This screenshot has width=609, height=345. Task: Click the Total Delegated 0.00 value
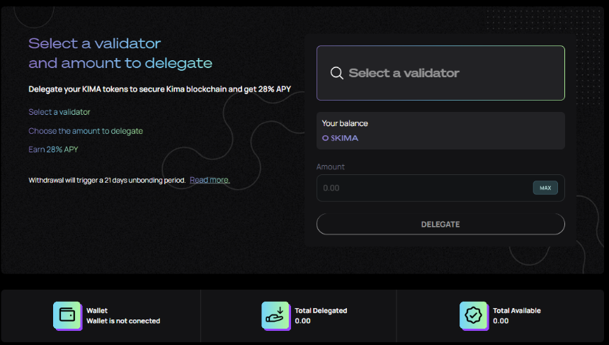coord(302,321)
